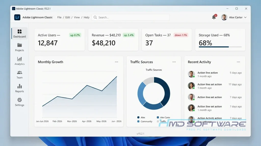Viewport: 261px width, 146px height.
Task: Click the 'Monthly Growth' chart title
Action: (x=50, y=62)
